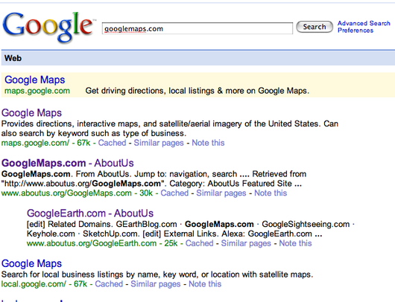Open Similar pages for aboutus.org/GoogleEarth.com result
This screenshot has height=302, width=395.
coord(246,243)
